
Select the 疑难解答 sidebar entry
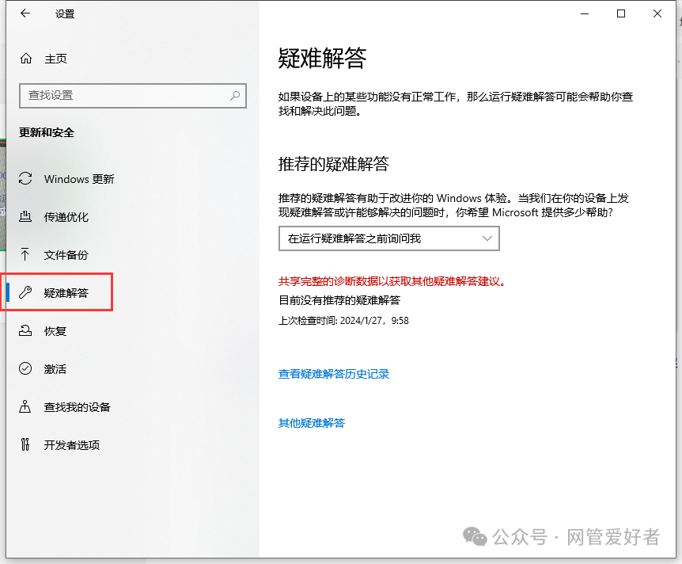66,292
